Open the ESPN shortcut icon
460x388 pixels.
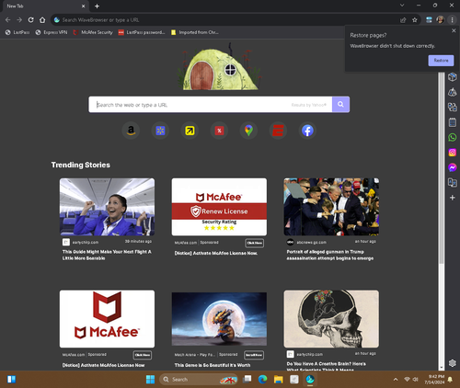click(x=278, y=131)
